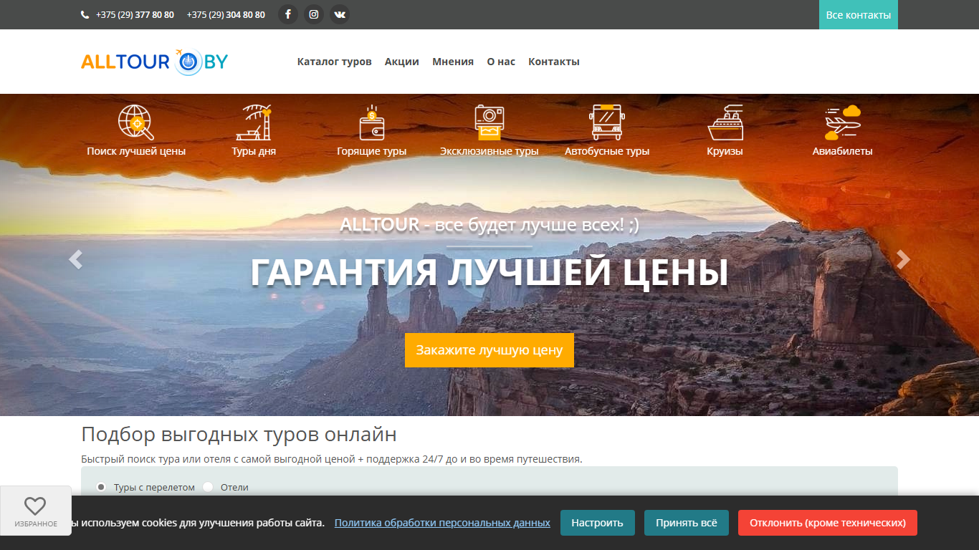Click the bus icon for bus tours
The height and width of the screenshot is (550, 979).
[607, 122]
